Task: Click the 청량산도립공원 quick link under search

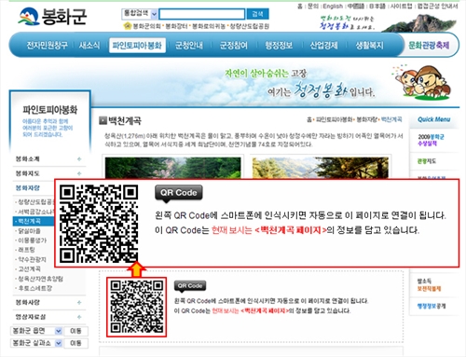Action: (x=249, y=26)
